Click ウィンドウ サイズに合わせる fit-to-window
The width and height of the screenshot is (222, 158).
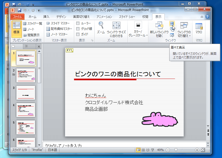[x=116, y=29]
